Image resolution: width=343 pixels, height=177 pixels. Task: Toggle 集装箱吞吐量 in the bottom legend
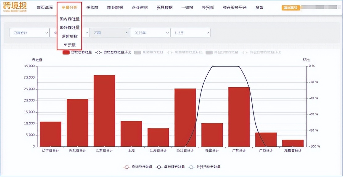170,167
